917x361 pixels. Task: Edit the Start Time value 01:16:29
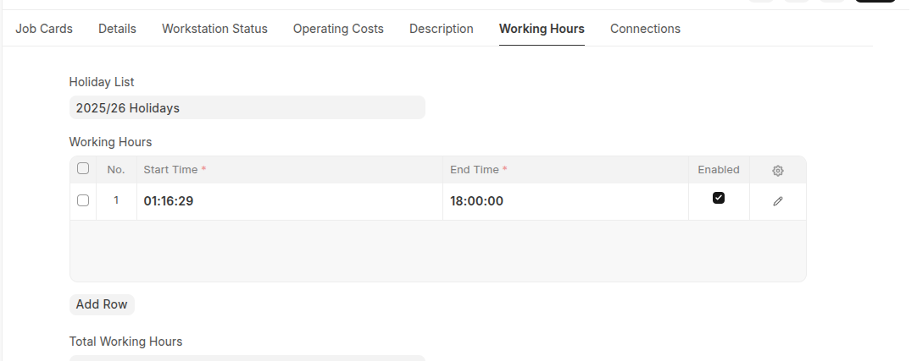click(289, 201)
